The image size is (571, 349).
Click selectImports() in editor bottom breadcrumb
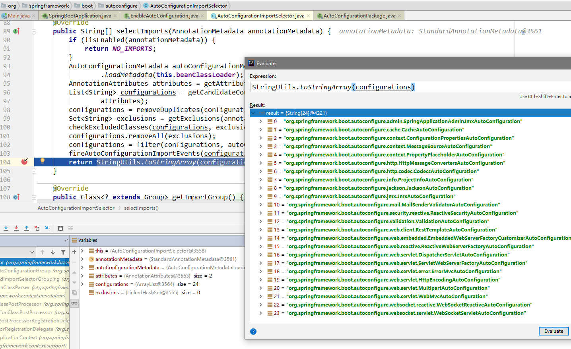tap(141, 208)
